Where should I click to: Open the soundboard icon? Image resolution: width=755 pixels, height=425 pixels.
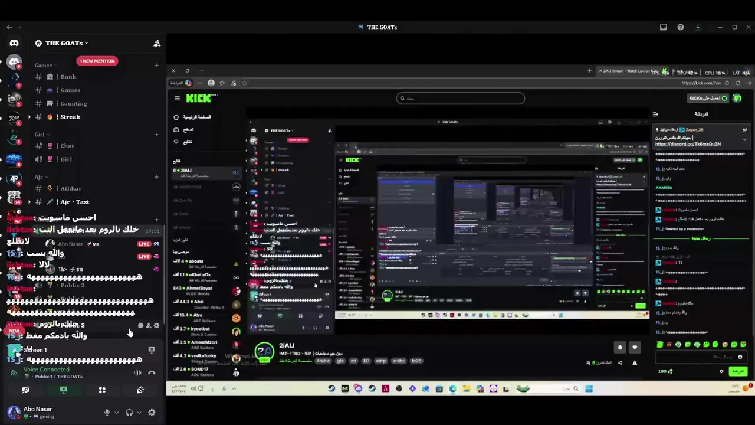140,390
